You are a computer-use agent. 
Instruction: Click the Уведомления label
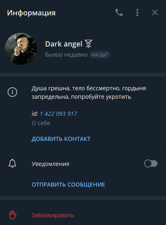(x=50, y=164)
